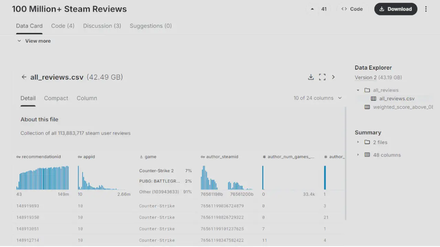
Task: Expand the 48 columns summary item
Action: [358, 155]
